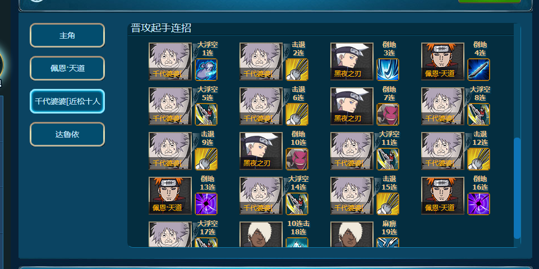Click the 7连 red mask skill icon
The height and width of the screenshot is (269, 539).
[x=388, y=114]
